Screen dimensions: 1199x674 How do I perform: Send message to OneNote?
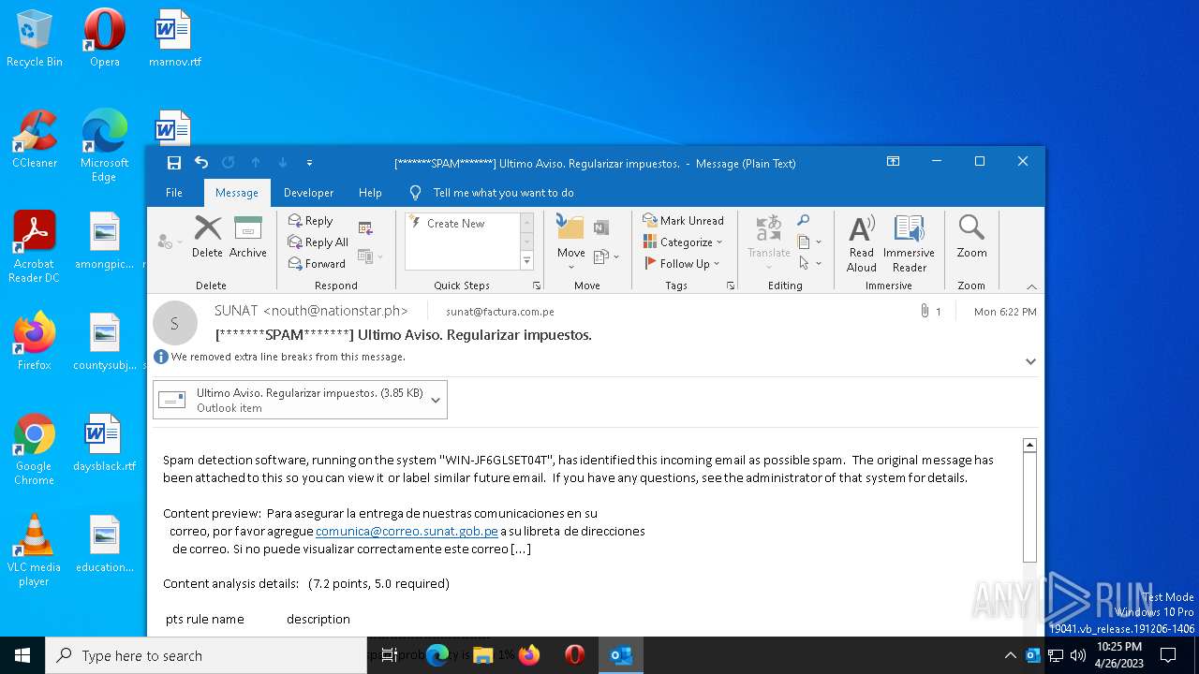click(x=601, y=227)
